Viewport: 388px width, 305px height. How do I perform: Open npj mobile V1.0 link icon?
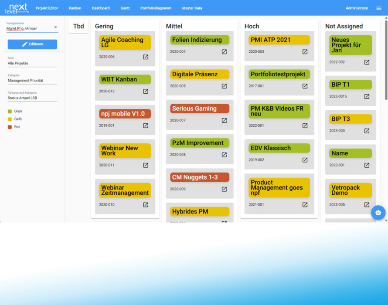click(146, 125)
